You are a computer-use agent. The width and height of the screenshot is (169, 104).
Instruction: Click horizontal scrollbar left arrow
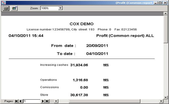(56, 101)
